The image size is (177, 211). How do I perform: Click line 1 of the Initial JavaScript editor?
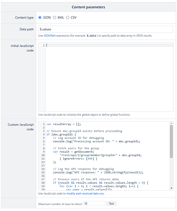[109, 45]
